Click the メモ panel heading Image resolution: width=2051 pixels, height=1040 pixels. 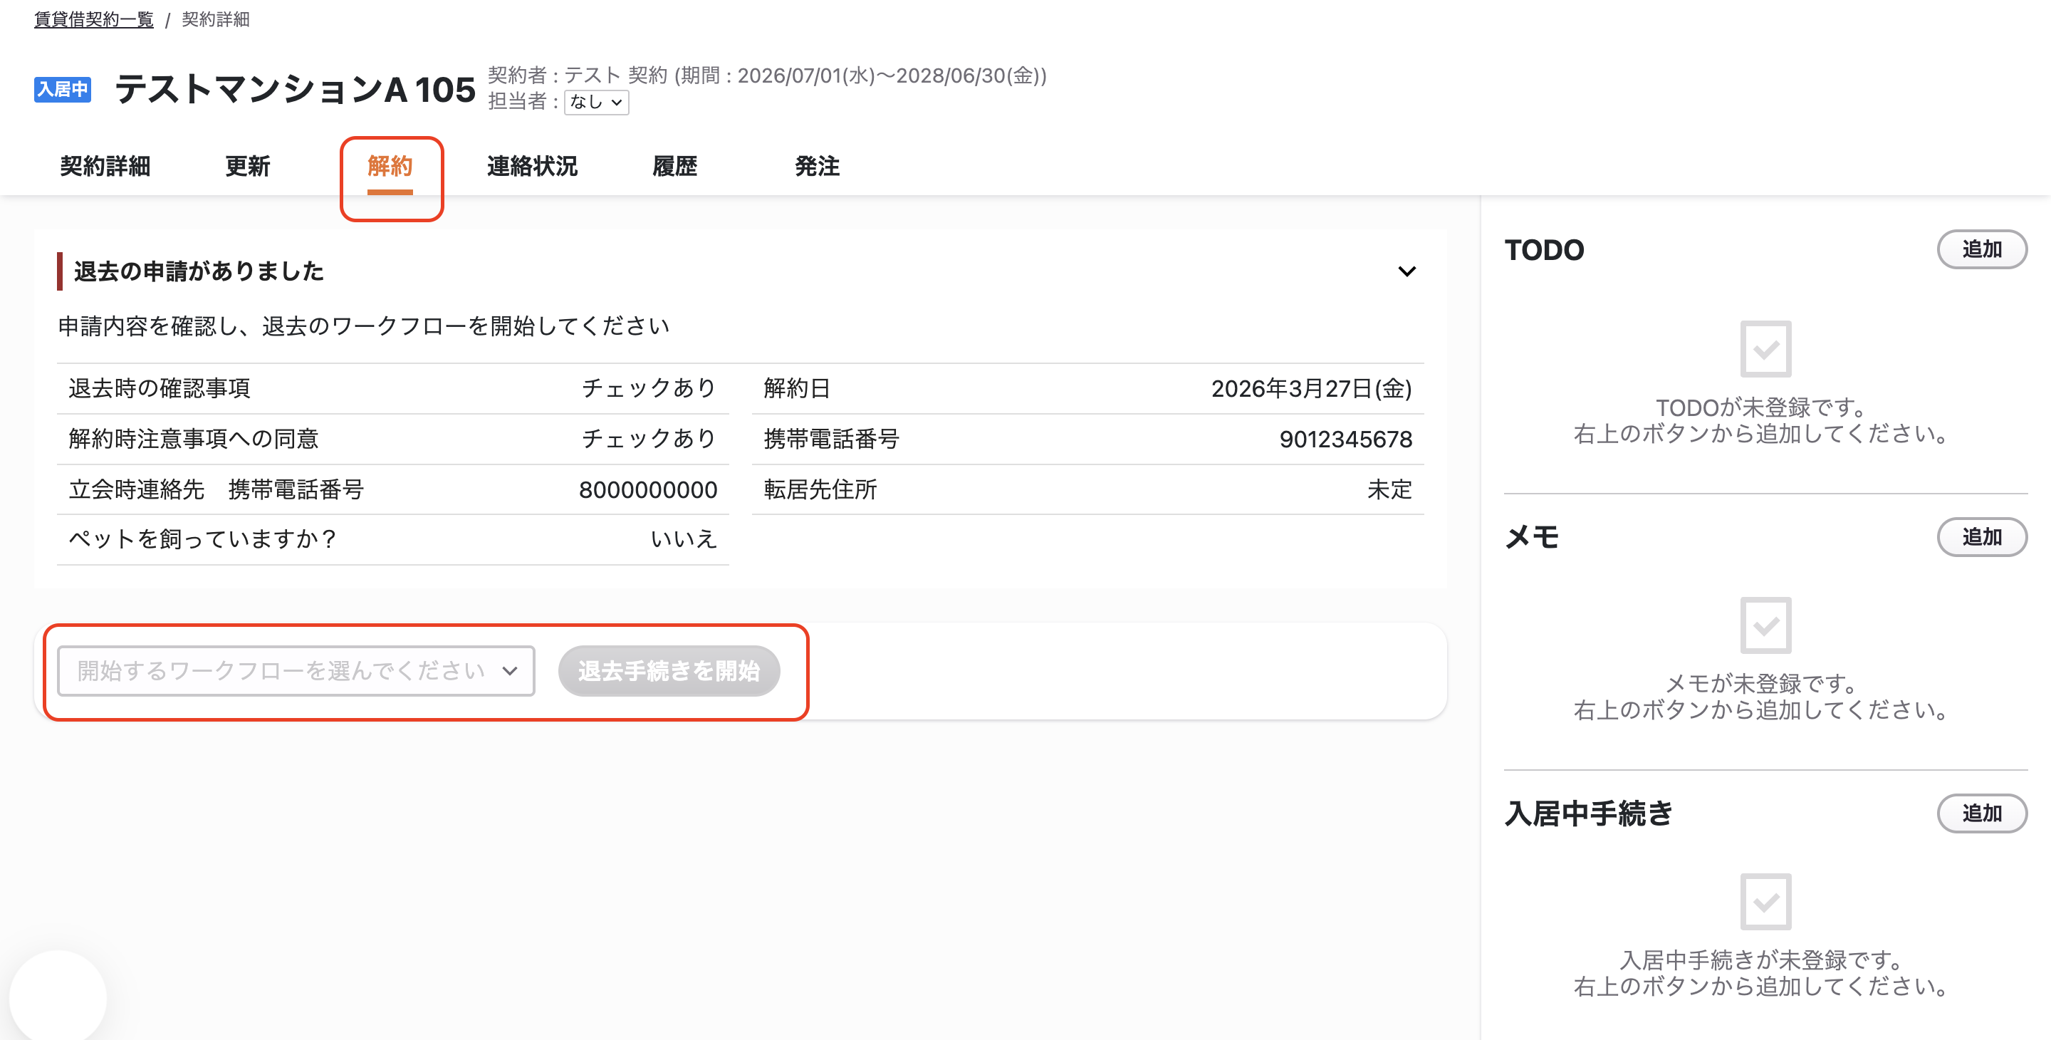click(x=1532, y=536)
